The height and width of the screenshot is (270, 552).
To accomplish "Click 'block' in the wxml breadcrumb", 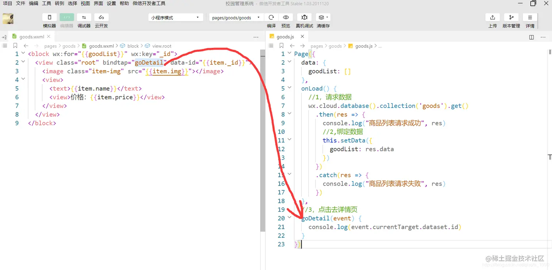I will coord(133,46).
